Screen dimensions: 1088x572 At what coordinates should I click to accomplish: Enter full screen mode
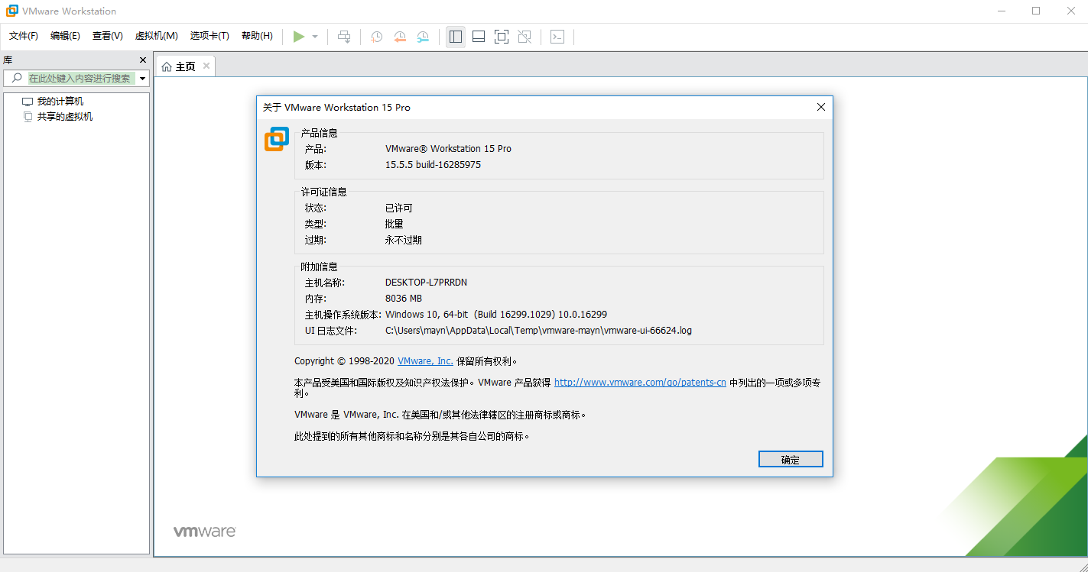tap(501, 36)
